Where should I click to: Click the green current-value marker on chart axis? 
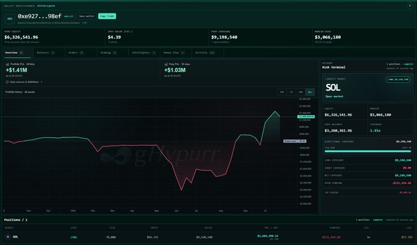coord(306,116)
